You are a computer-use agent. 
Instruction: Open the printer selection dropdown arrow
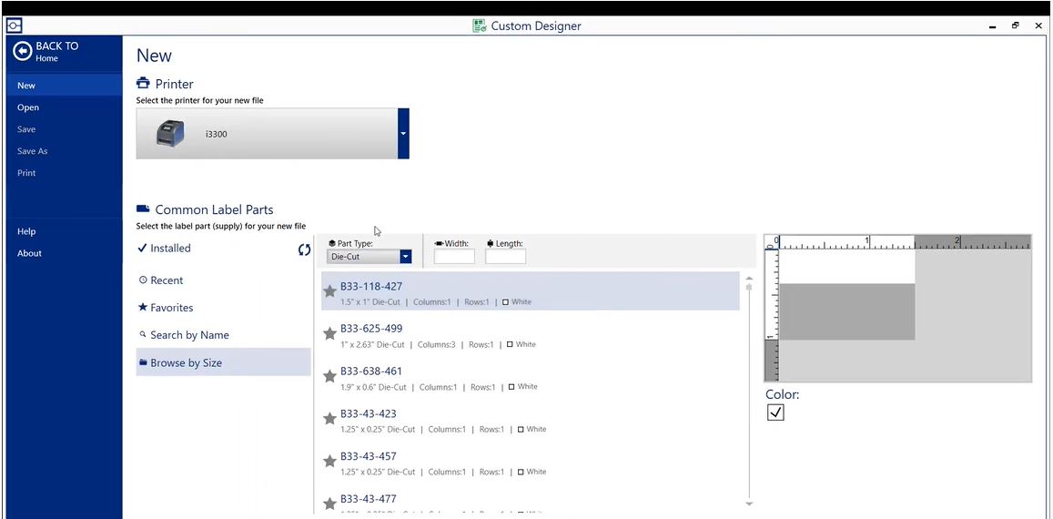[x=403, y=133]
